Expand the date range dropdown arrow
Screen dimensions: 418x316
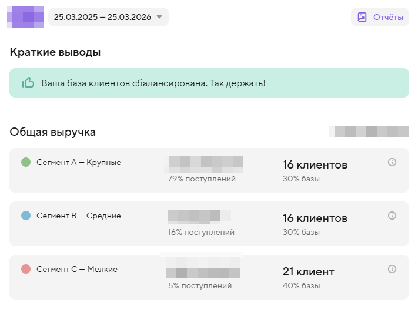[x=159, y=17]
